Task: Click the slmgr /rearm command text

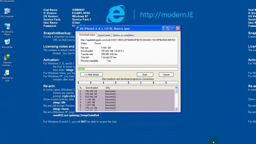Action: point(61,109)
